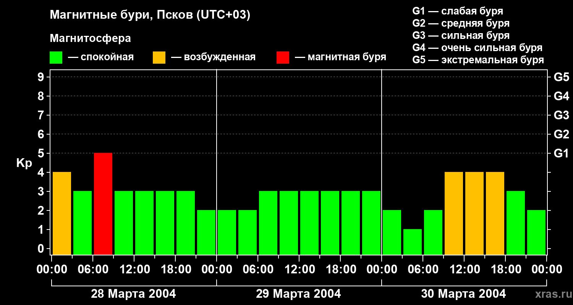Image resolution: width=573 pixels, height=305 pixels.
Task: Click the green 'спокойная' legend swatch
Action: tap(56, 58)
